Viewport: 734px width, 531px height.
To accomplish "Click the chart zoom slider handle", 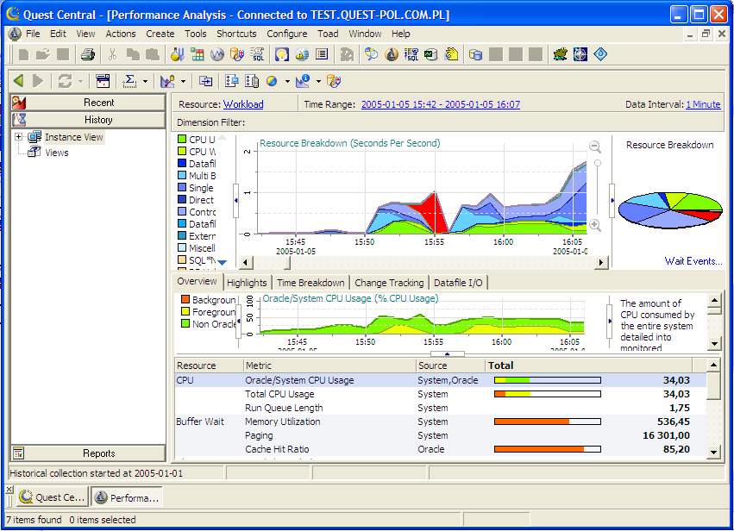I will click(598, 163).
